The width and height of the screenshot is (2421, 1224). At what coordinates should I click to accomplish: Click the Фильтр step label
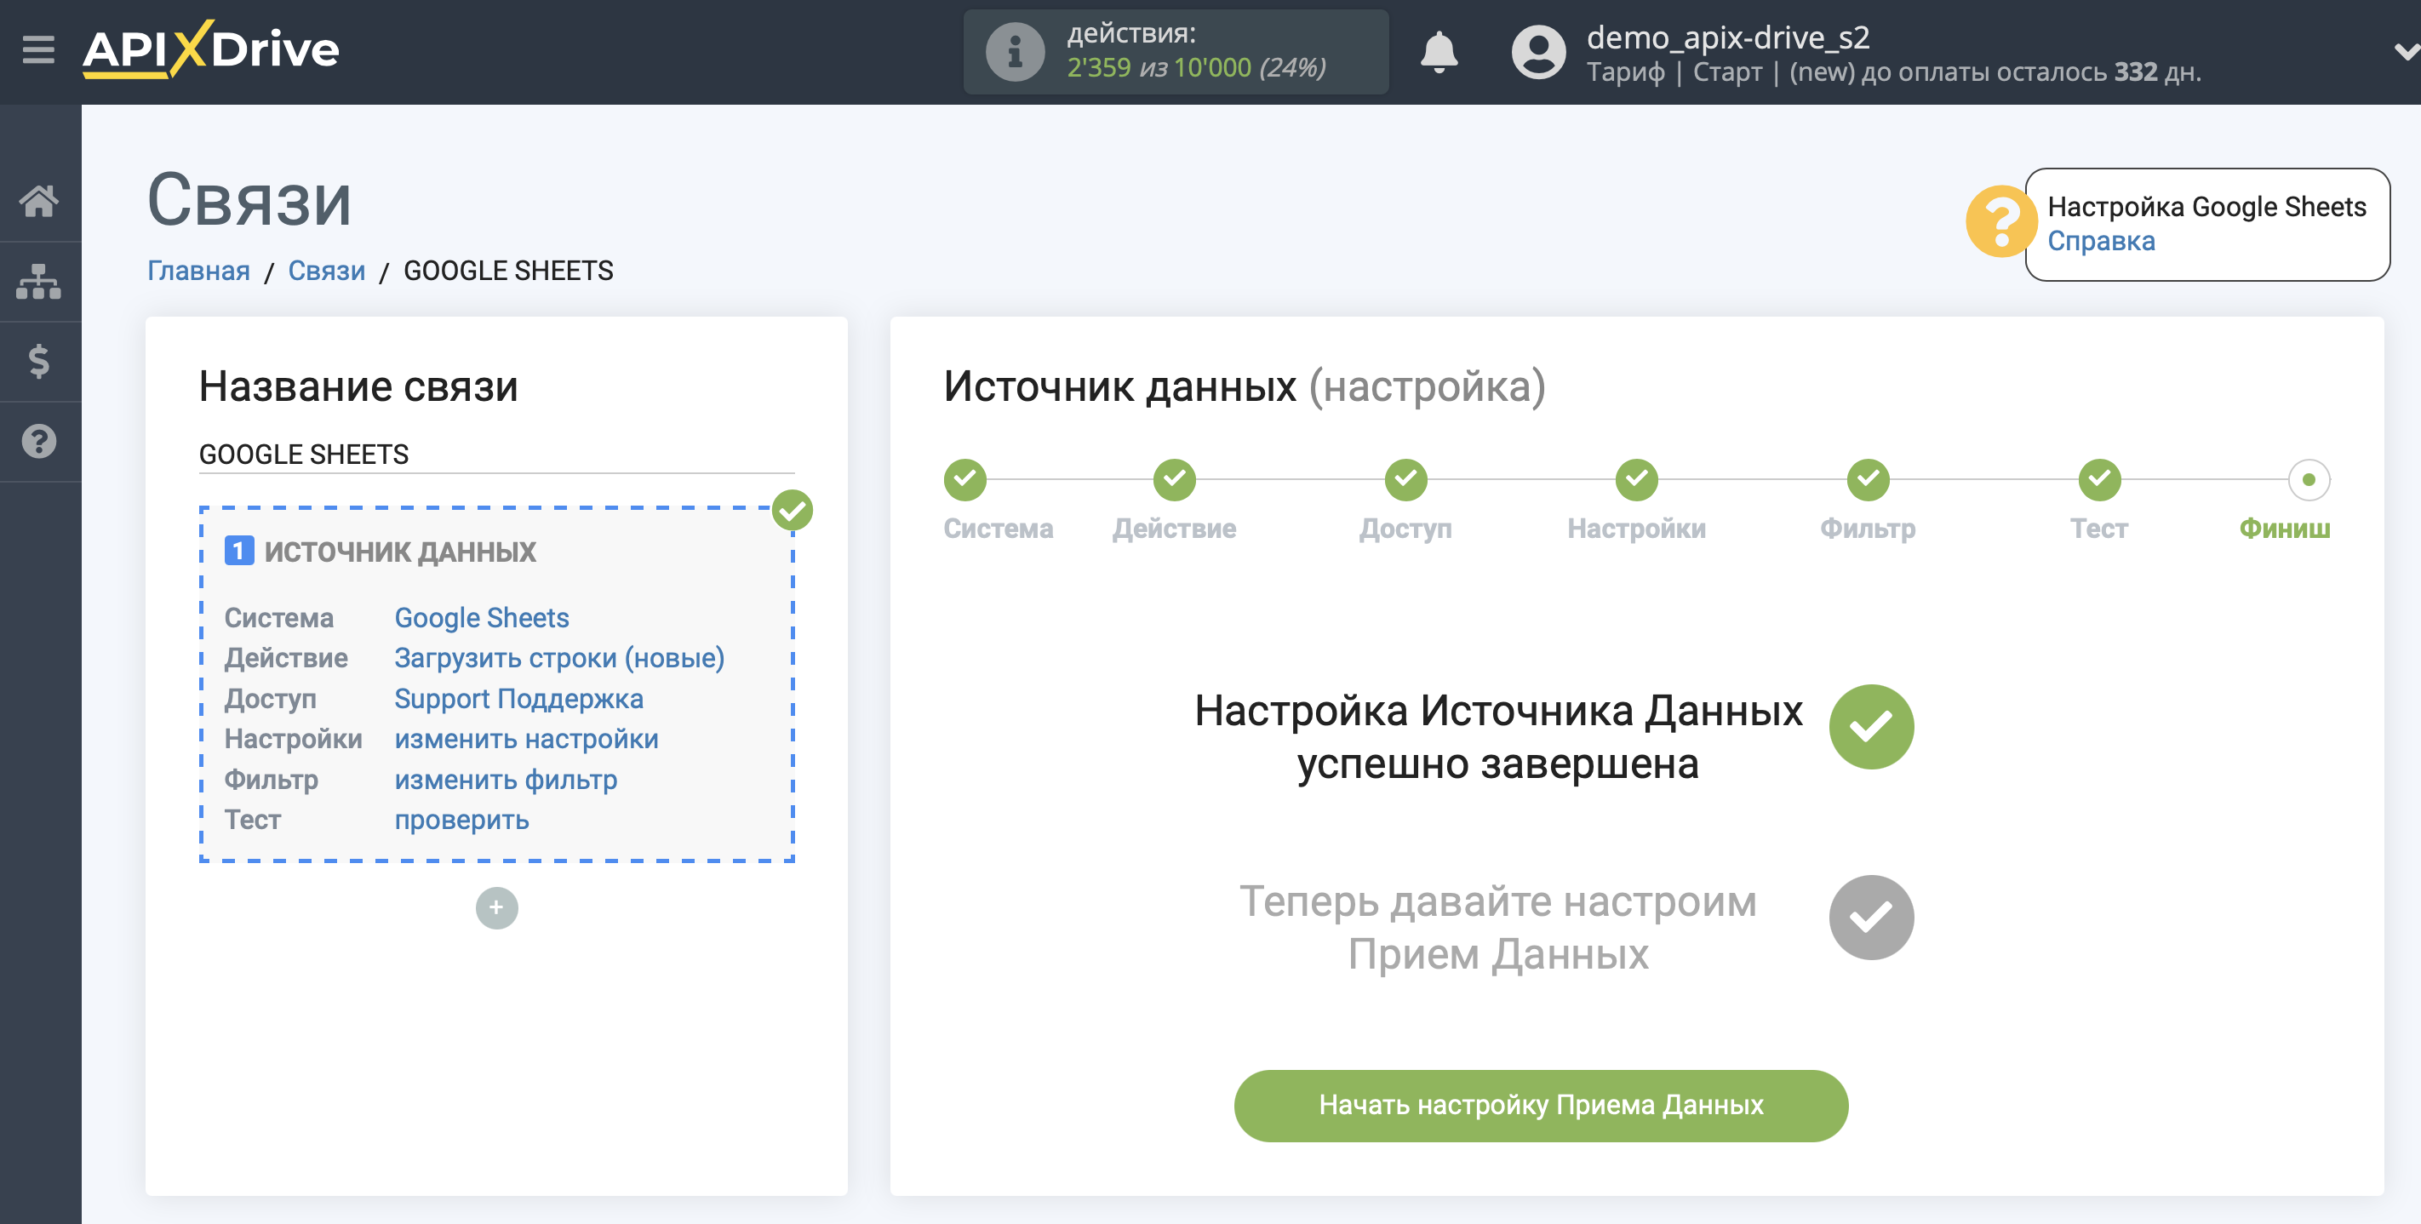click(1868, 529)
